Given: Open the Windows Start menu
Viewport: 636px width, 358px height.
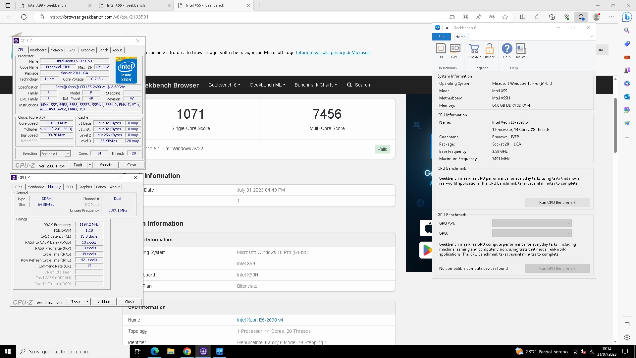Looking at the screenshot, I should (8, 351).
